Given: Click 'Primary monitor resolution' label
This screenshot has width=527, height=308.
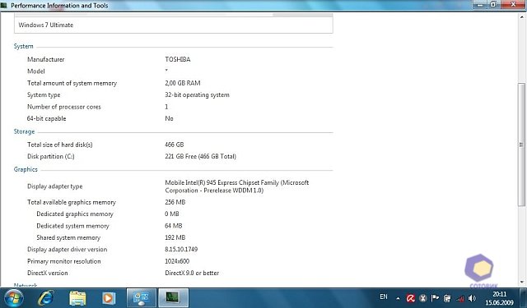Looking at the screenshot, I should pyautogui.click(x=64, y=261).
